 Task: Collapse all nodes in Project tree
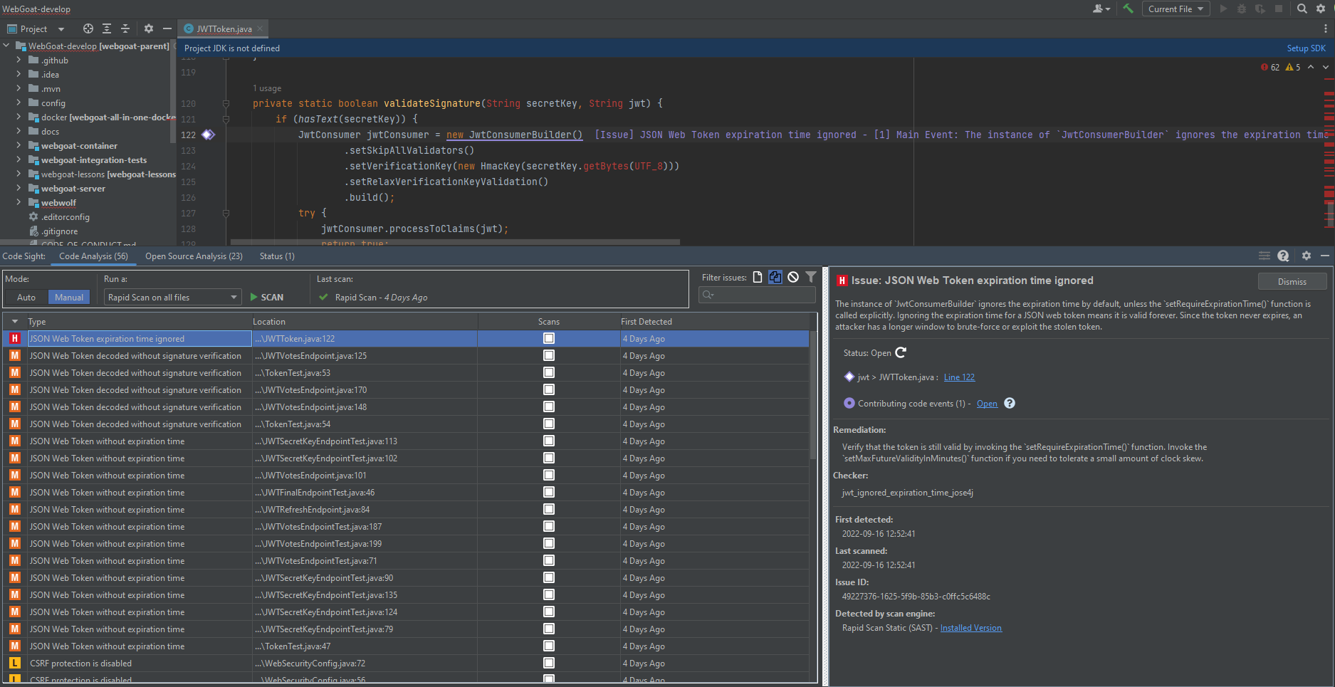click(x=125, y=28)
